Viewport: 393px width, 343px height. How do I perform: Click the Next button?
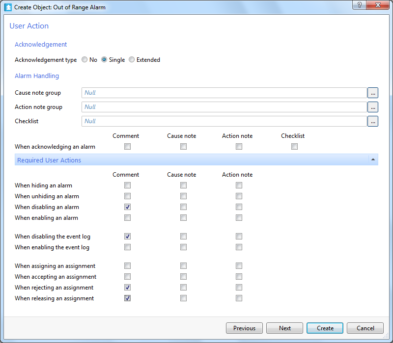[285, 328]
